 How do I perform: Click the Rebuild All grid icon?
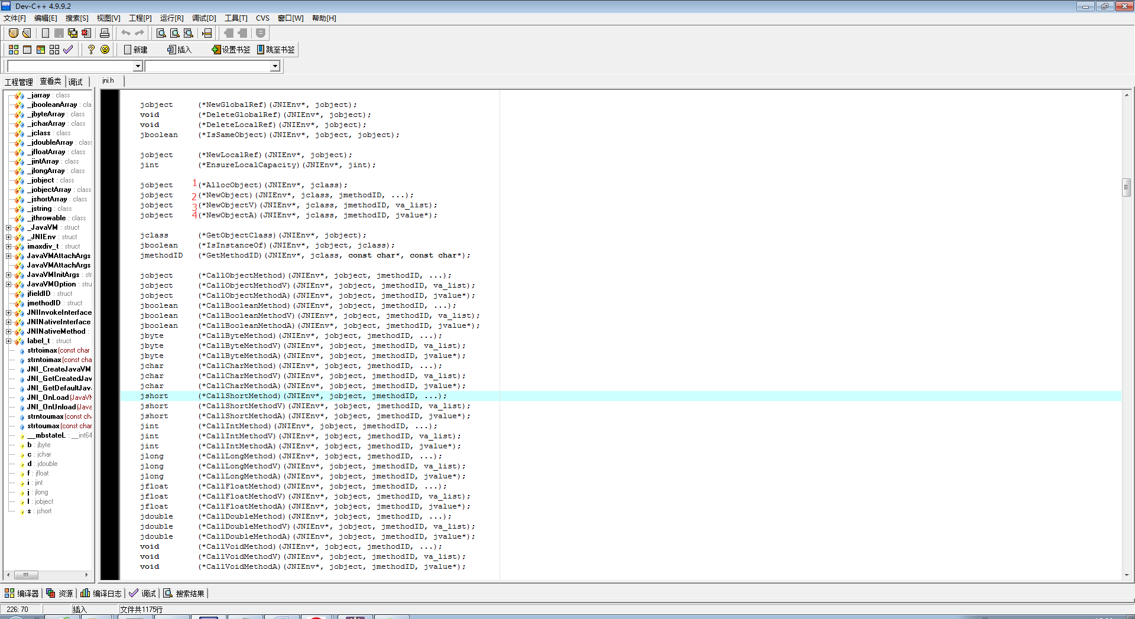(54, 50)
